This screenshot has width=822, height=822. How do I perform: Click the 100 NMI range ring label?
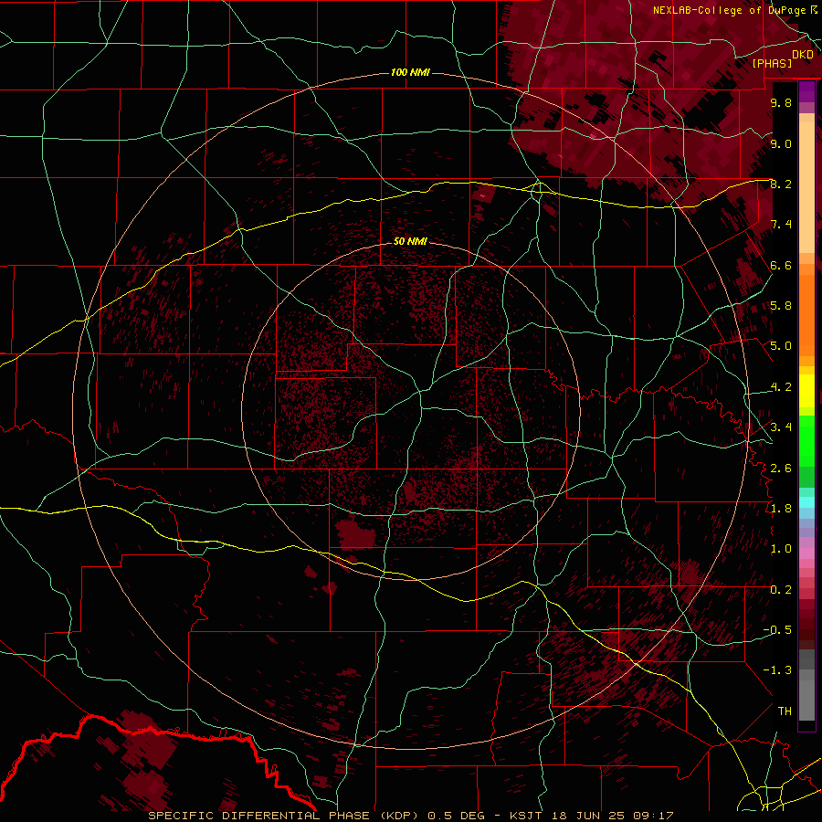410,72
